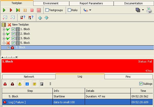The image size is (154, 107).
Task: Expand the 1. Block tree node
Action: (4, 29)
